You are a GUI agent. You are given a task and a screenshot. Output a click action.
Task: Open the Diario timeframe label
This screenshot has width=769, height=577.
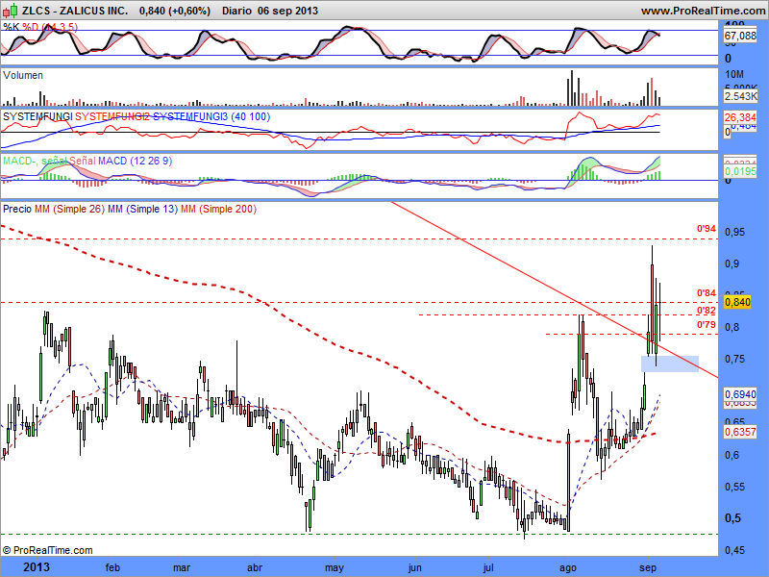pos(237,11)
